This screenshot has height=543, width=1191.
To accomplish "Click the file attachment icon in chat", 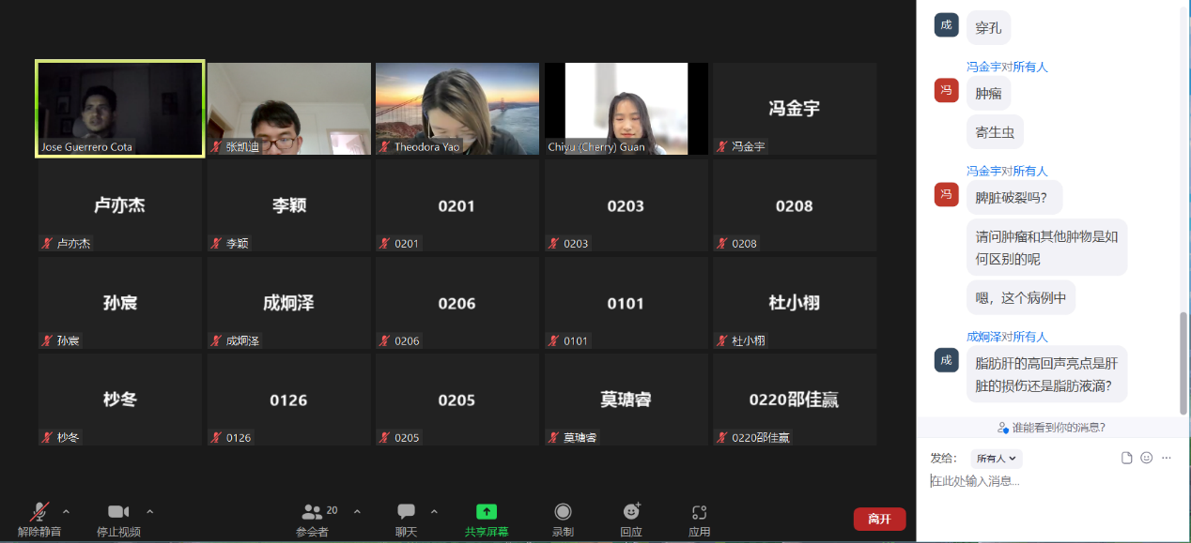I will pyautogui.click(x=1127, y=458).
